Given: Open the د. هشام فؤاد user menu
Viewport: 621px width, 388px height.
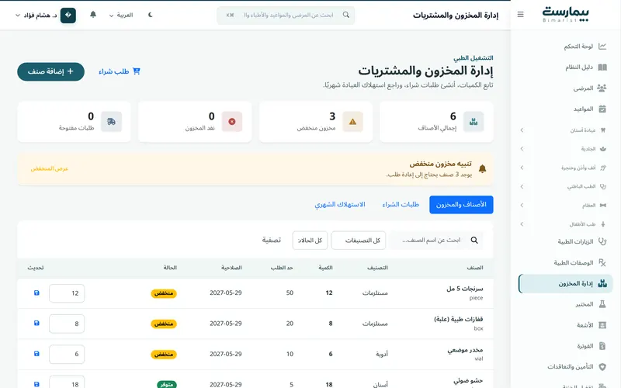Looking at the screenshot, I should 46,15.
